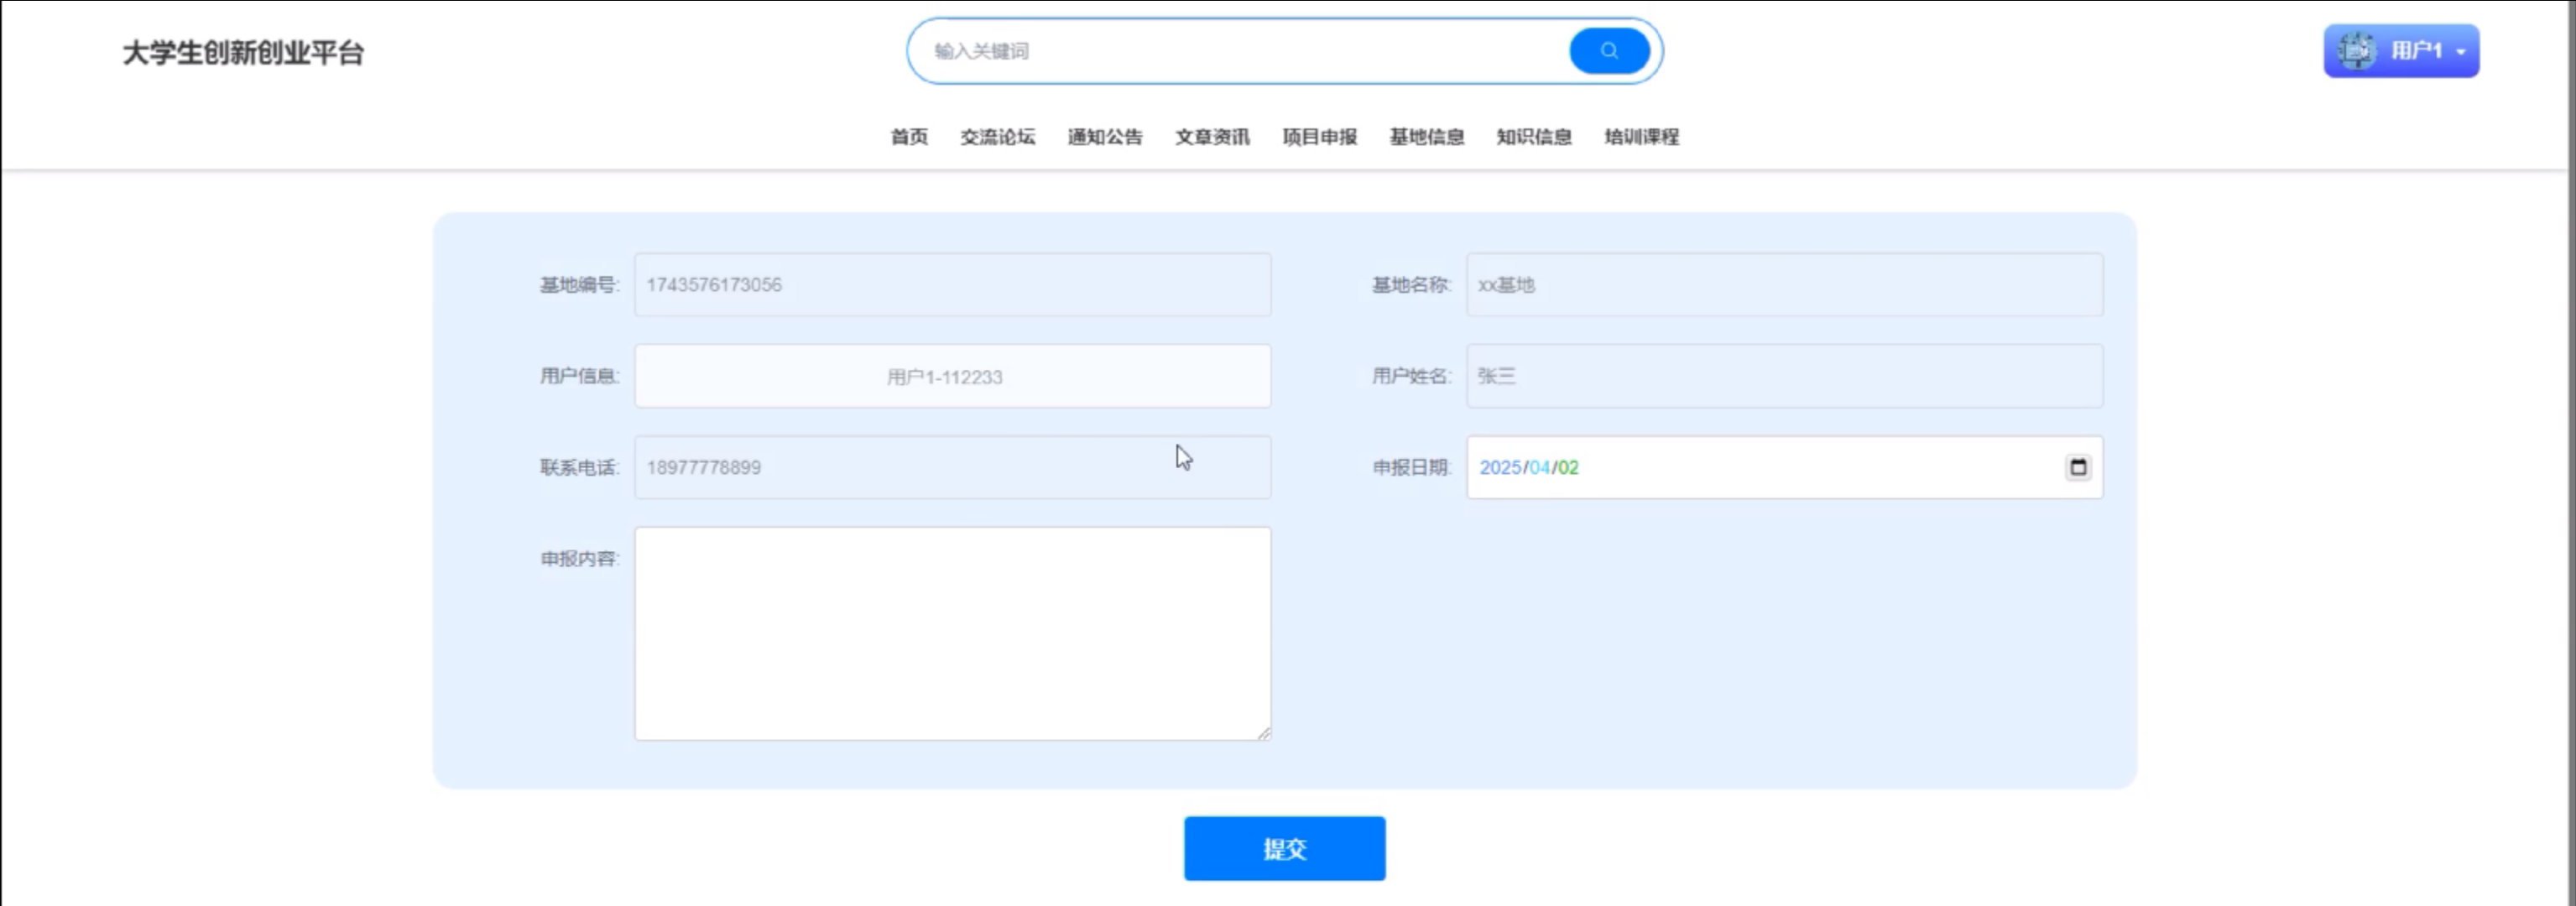
Task: Open the 培训课程 menu item
Action: coord(1641,137)
